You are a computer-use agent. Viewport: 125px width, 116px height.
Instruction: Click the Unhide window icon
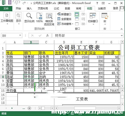pos(77,24)
